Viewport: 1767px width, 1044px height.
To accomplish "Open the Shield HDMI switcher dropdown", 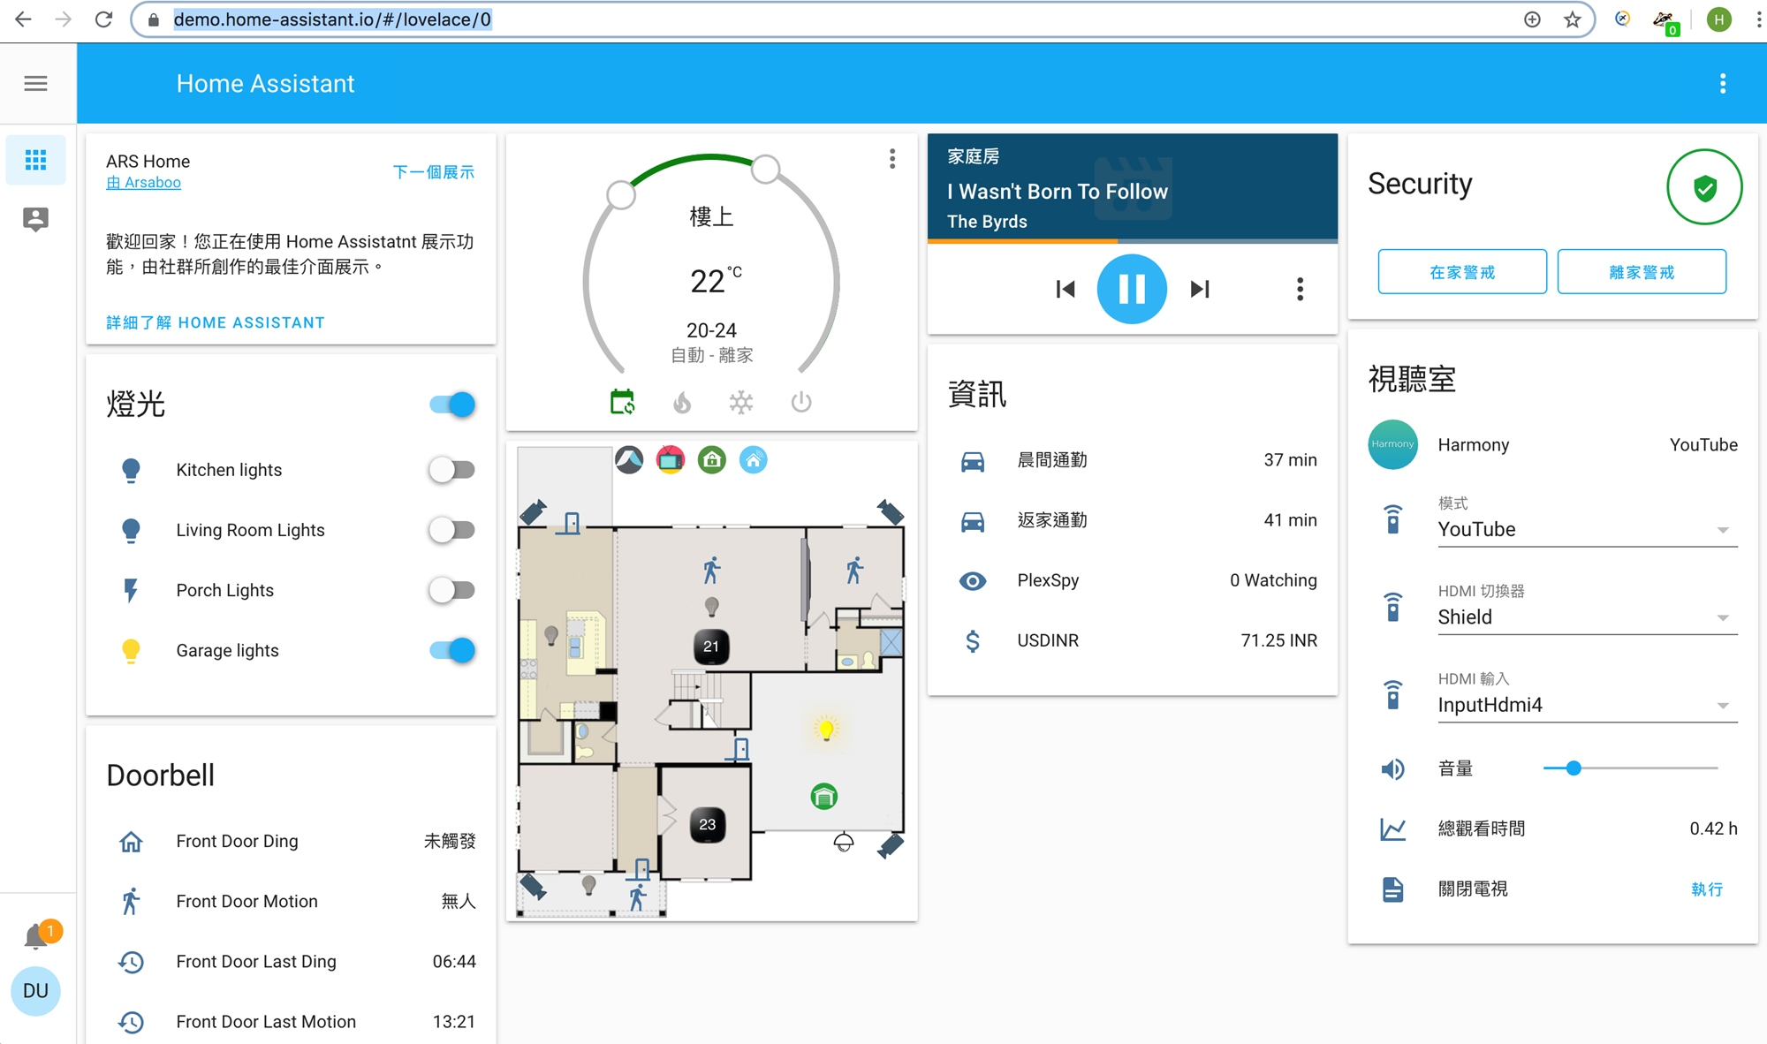I will click(1587, 617).
